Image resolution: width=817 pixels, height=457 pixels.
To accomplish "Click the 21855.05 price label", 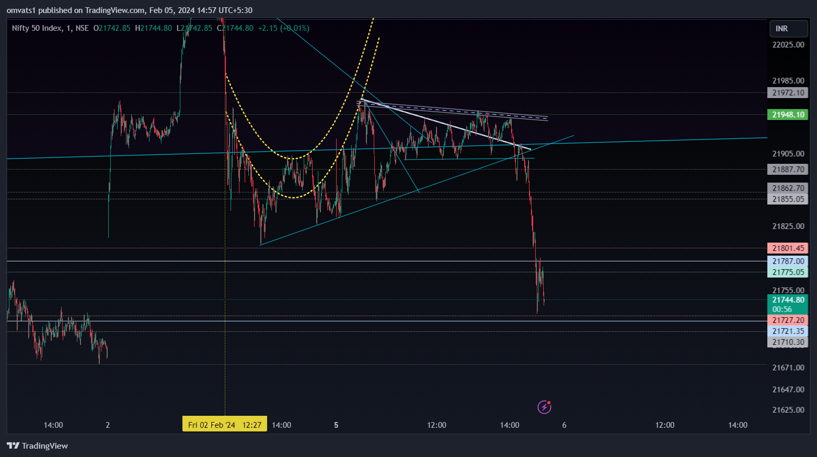I will [x=788, y=199].
